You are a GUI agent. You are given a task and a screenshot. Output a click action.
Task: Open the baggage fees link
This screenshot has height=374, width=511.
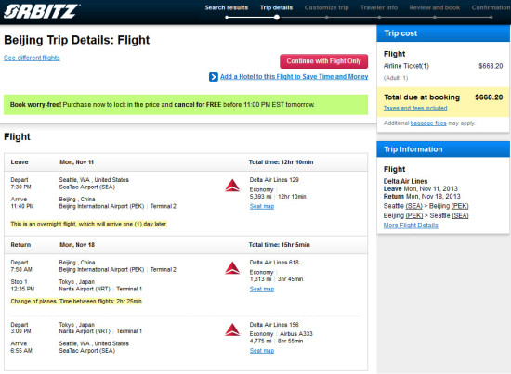click(x=428, y=123)
